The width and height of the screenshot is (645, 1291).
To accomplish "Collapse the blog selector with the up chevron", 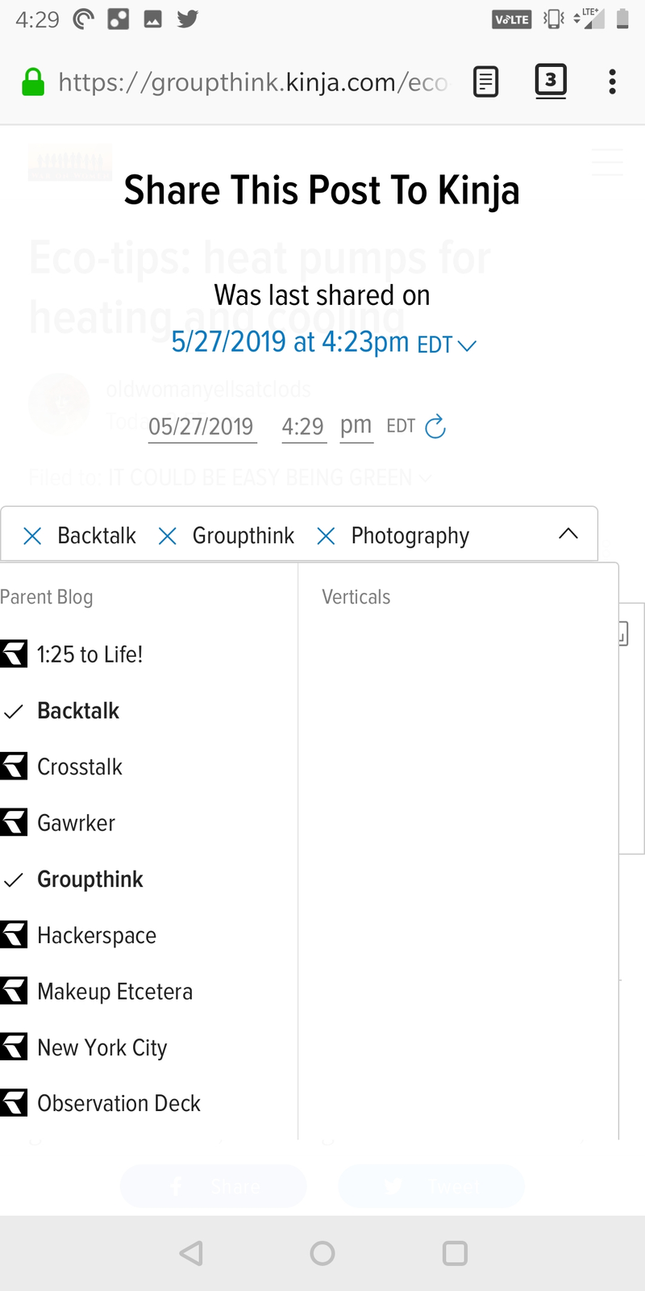I will click(x=568, y=533).
